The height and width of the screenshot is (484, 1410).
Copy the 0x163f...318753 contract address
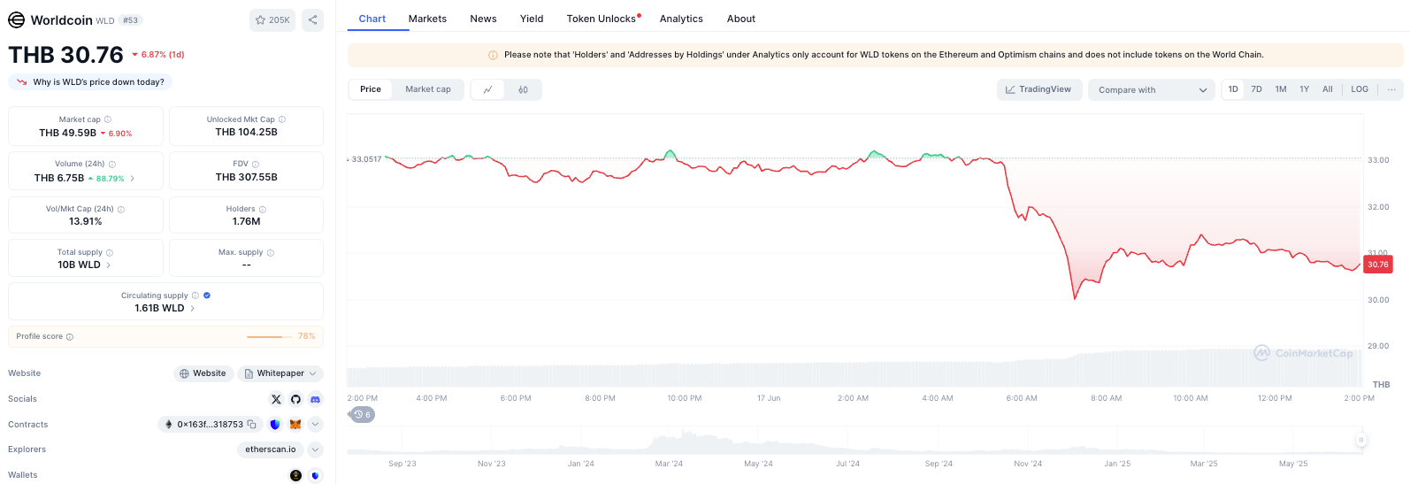[x=252, y=425]
